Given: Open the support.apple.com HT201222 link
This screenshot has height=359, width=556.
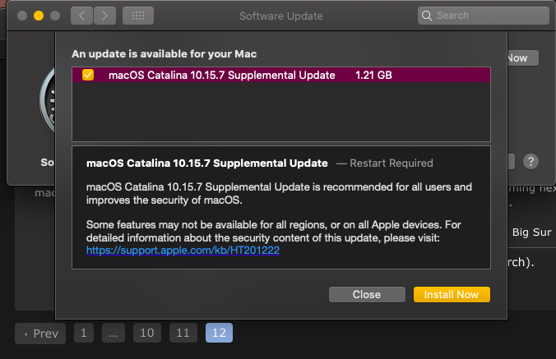Looking at the screenshot, I should pyautogui.click(x=183, y=251).
